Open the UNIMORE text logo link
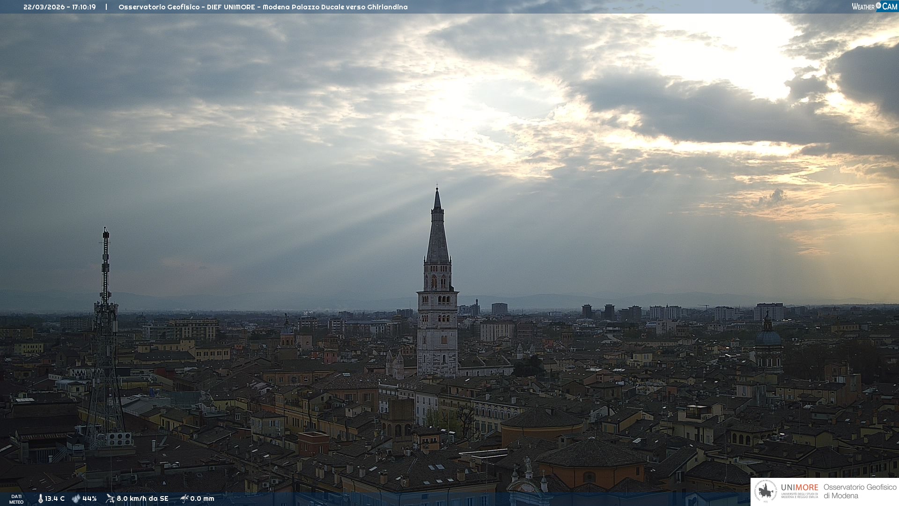Image resolution: width=899 pixels, height=506 pixels. [799, 488]
